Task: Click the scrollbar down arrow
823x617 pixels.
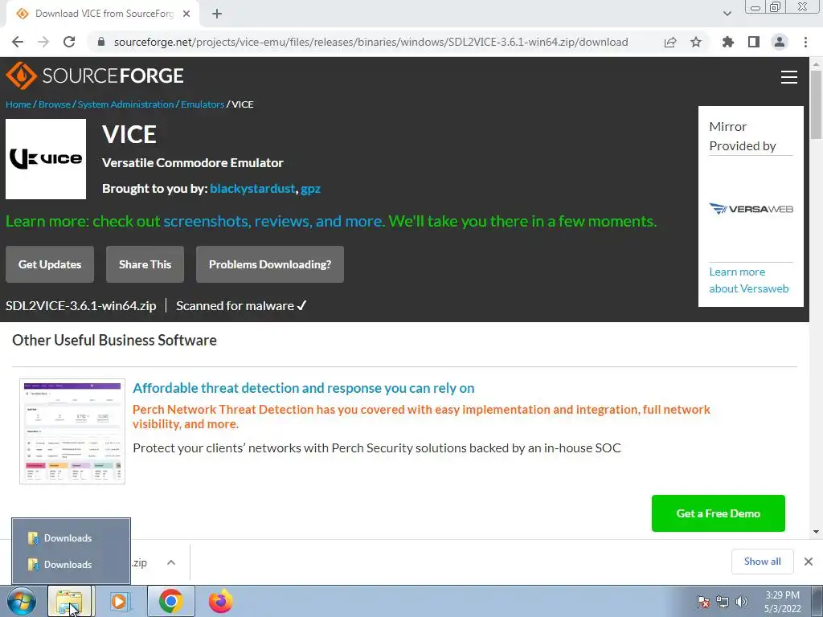Action: [816, 532]
